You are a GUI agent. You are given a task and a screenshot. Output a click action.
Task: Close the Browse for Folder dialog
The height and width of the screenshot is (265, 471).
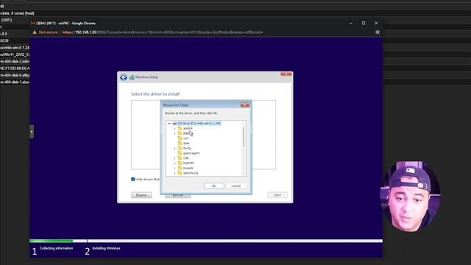pyautogui.click(x=245, y=105)
